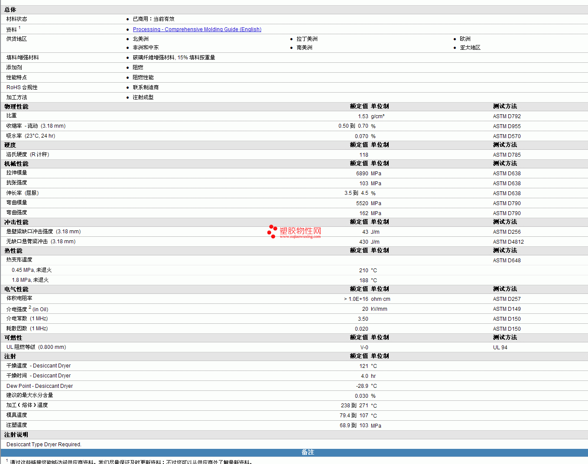Image resolution: width=588 pixels, height=464 pixels.
Task: Select the 亚太地区 region entry
Action: (471, 48)
